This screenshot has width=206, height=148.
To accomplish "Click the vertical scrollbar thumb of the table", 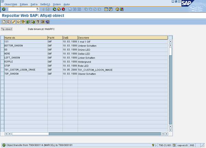I will 170,51.
